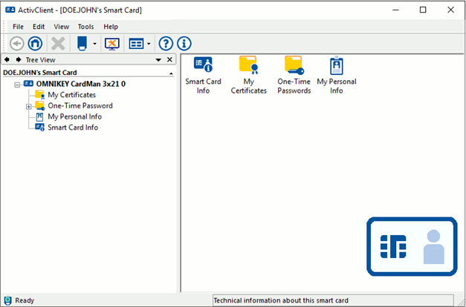Viewport: 466px width, 307px height.
Task: Select My Certificates in the tree
Action: 71,95
